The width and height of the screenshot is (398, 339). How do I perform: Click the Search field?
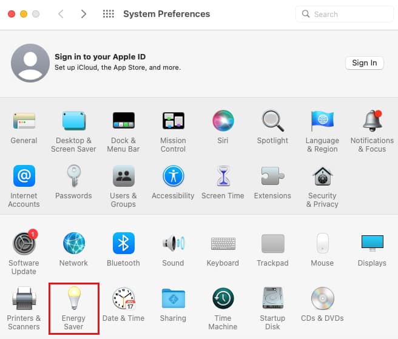pyautogui.click(x=344, y=14)
